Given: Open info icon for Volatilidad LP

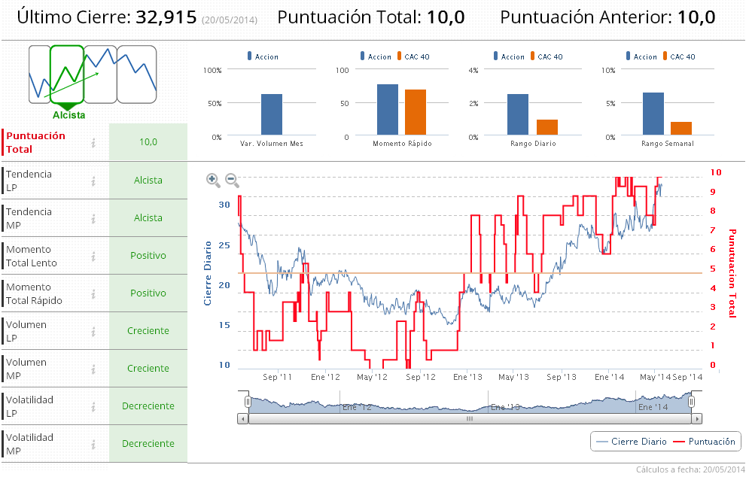Looking at the screenshot, I should (93, 406).
